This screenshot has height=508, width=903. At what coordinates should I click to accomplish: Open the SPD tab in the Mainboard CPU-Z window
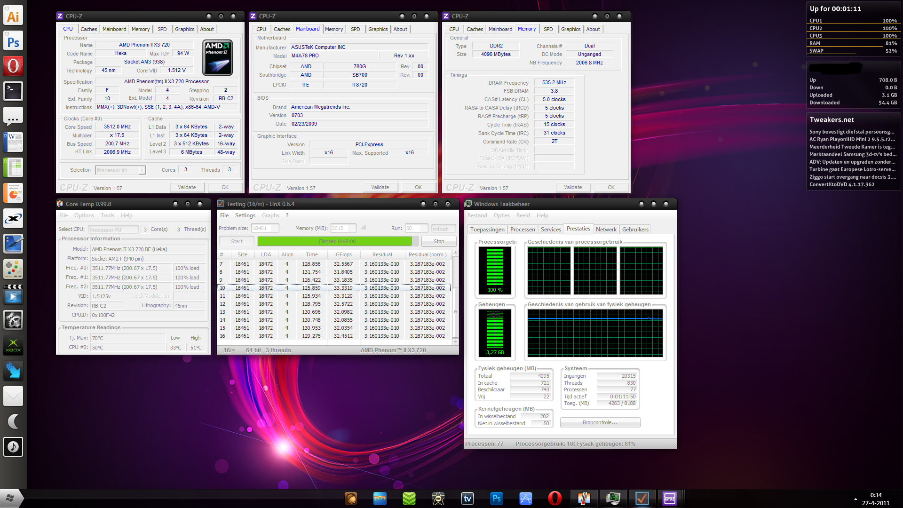pos(356,29)
